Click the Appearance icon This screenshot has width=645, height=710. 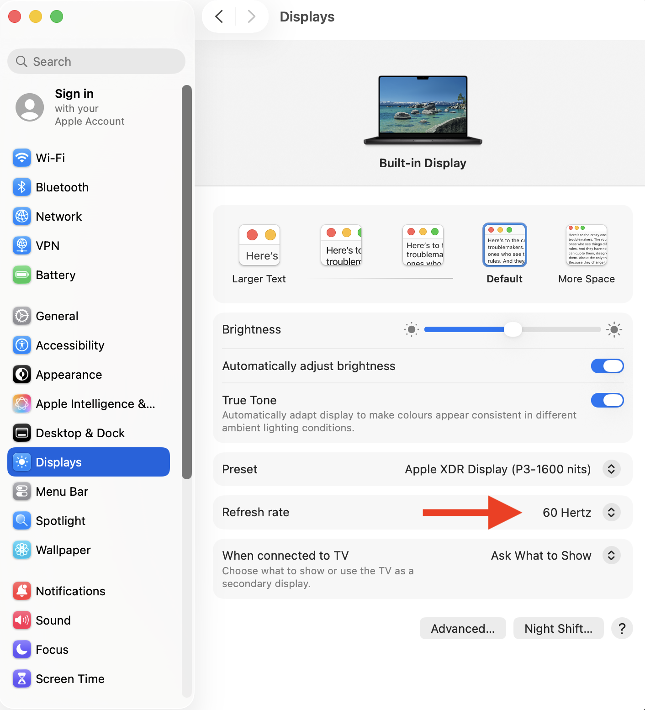(22, 375)
